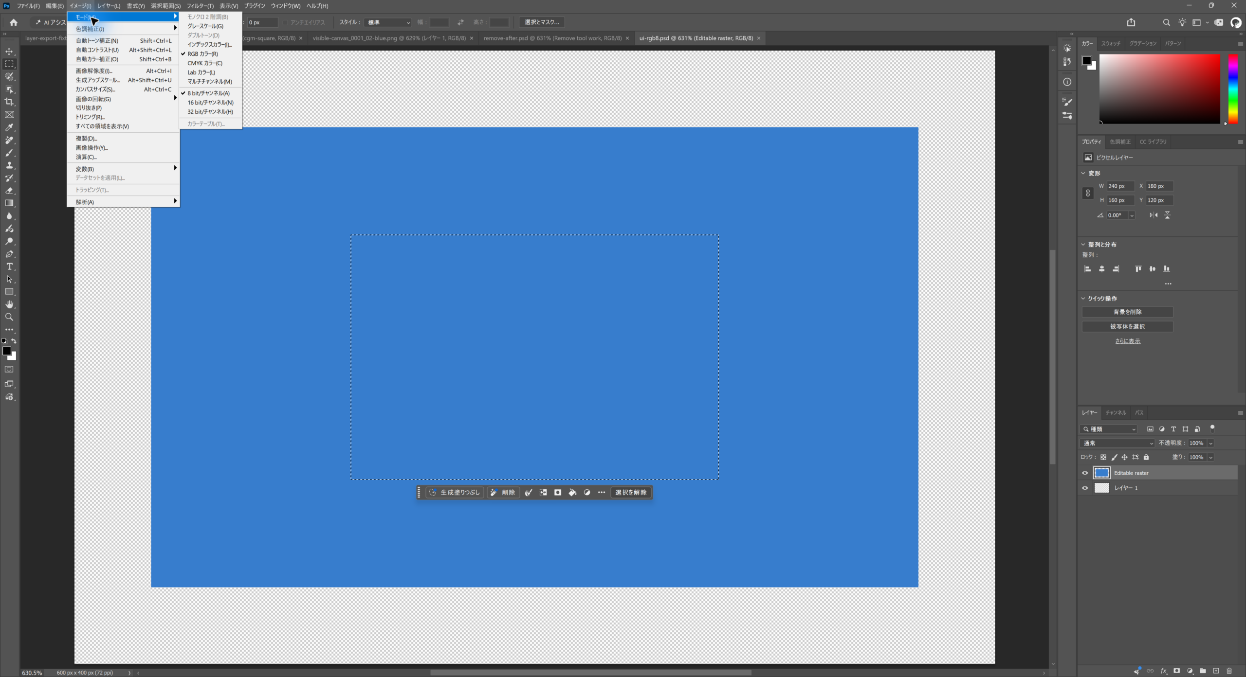Choose 16 bit/チャンネル mode option
The image size is (1246, 677).
210,103
